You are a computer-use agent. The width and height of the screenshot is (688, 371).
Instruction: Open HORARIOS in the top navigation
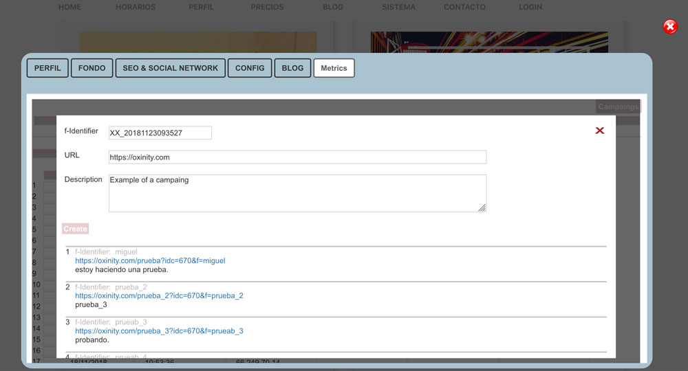pos(136,7)
